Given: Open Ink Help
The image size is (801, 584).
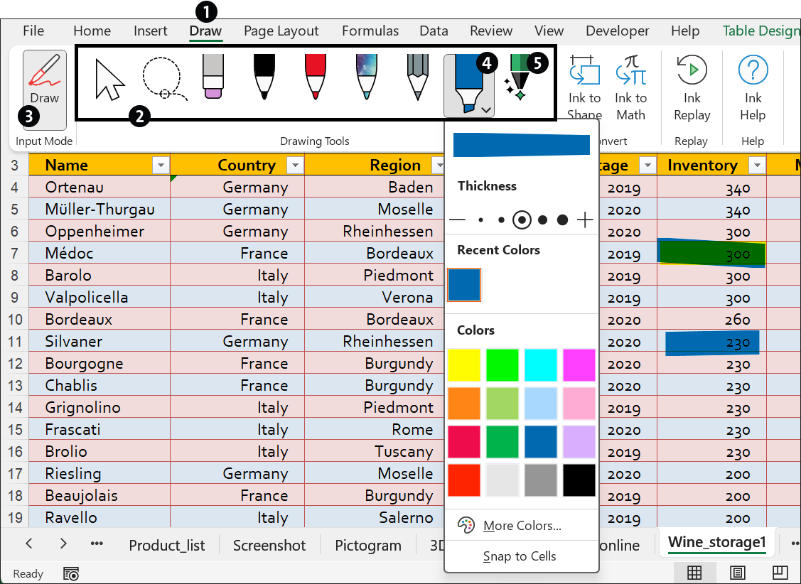Looking at the screenshot, I should 753,87.
